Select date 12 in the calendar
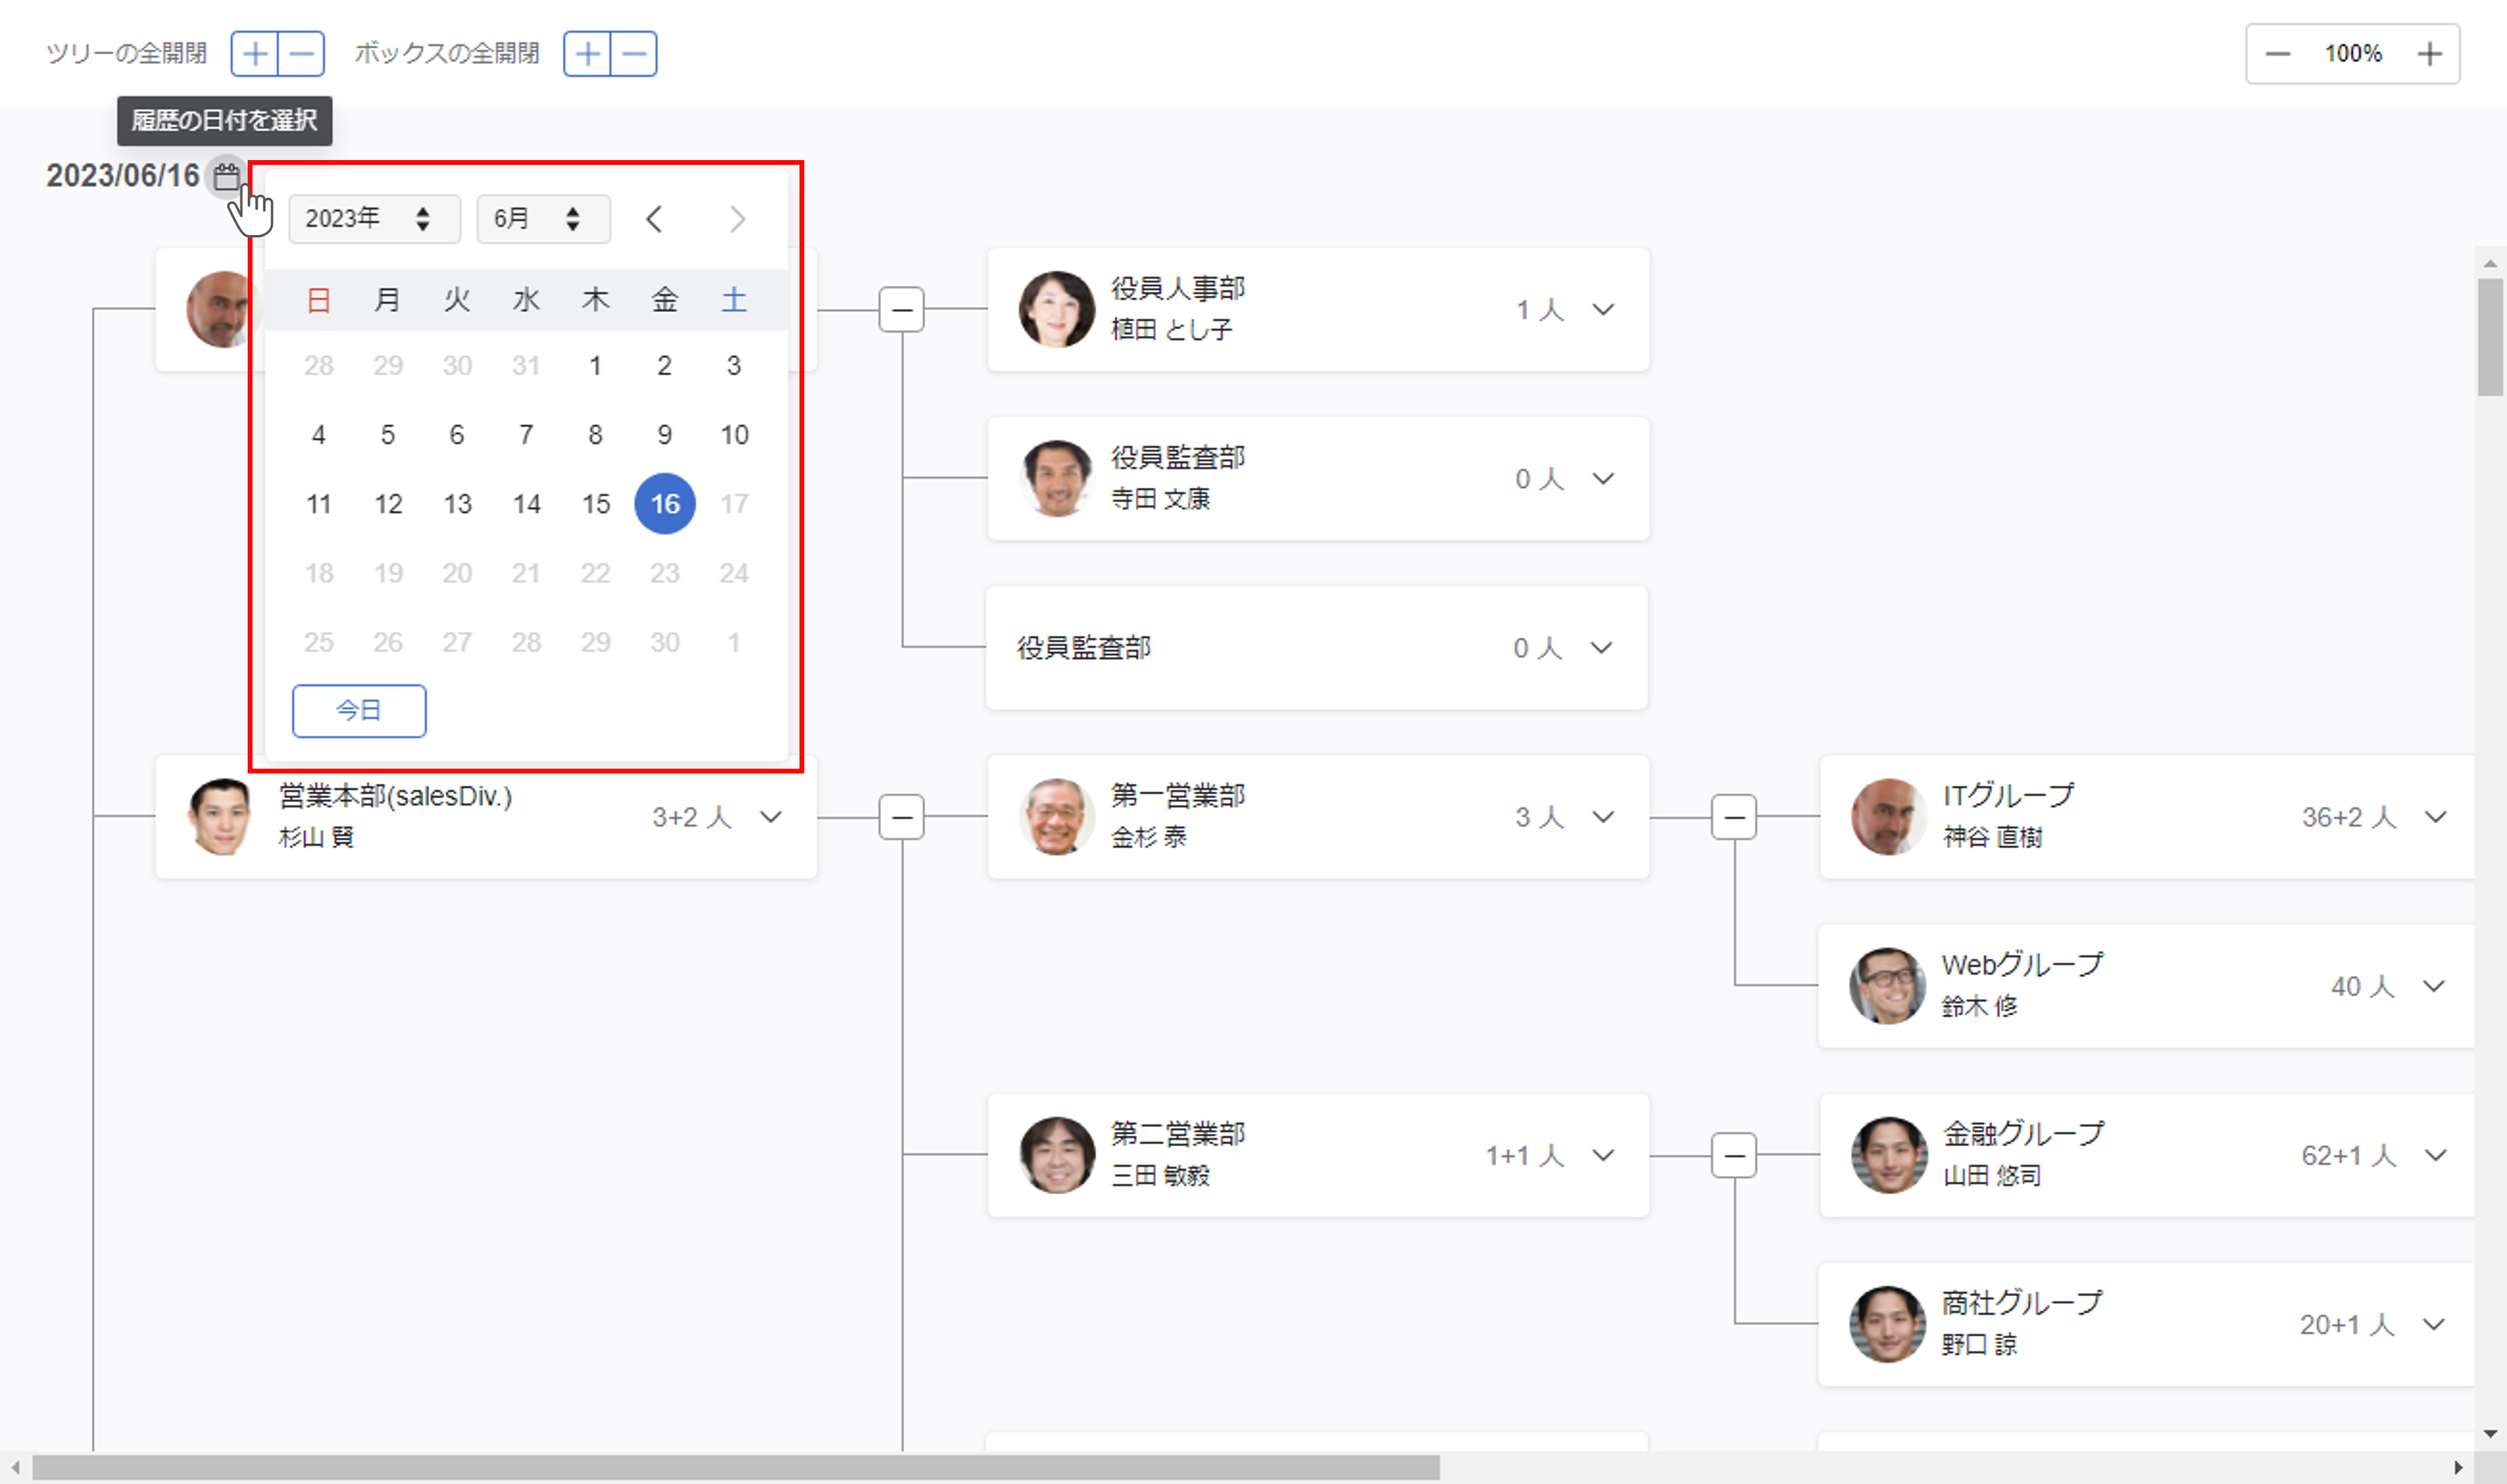The image size is (2507, 1484). [x=388, y=504]
